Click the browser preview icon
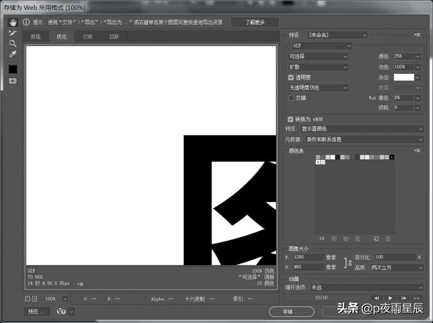Viewport: 433px width, 323px height. point(61,311)
